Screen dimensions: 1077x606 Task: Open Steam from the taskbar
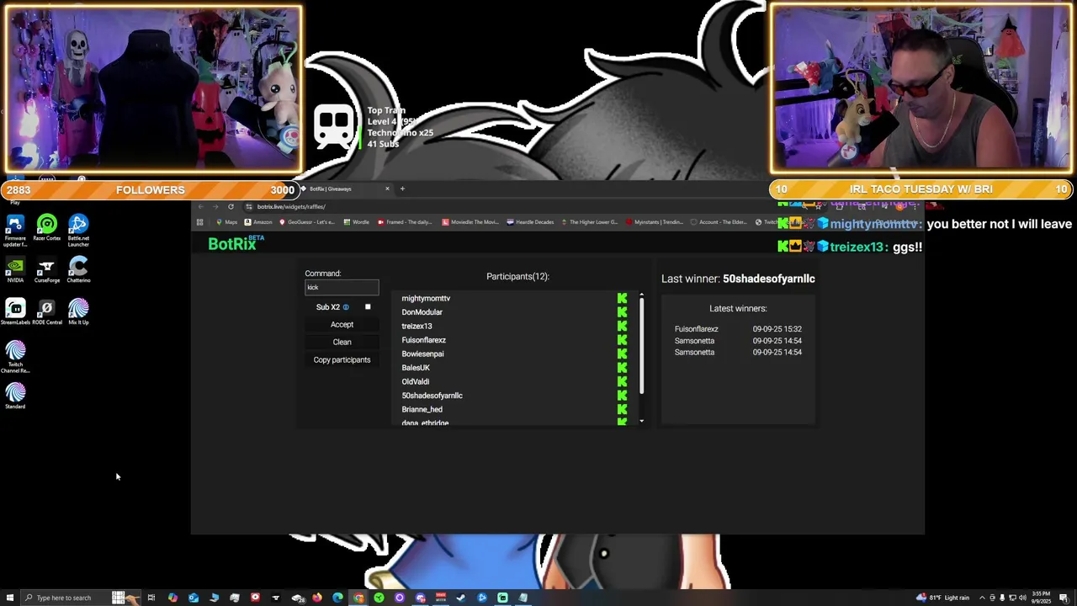coord(460,598)
